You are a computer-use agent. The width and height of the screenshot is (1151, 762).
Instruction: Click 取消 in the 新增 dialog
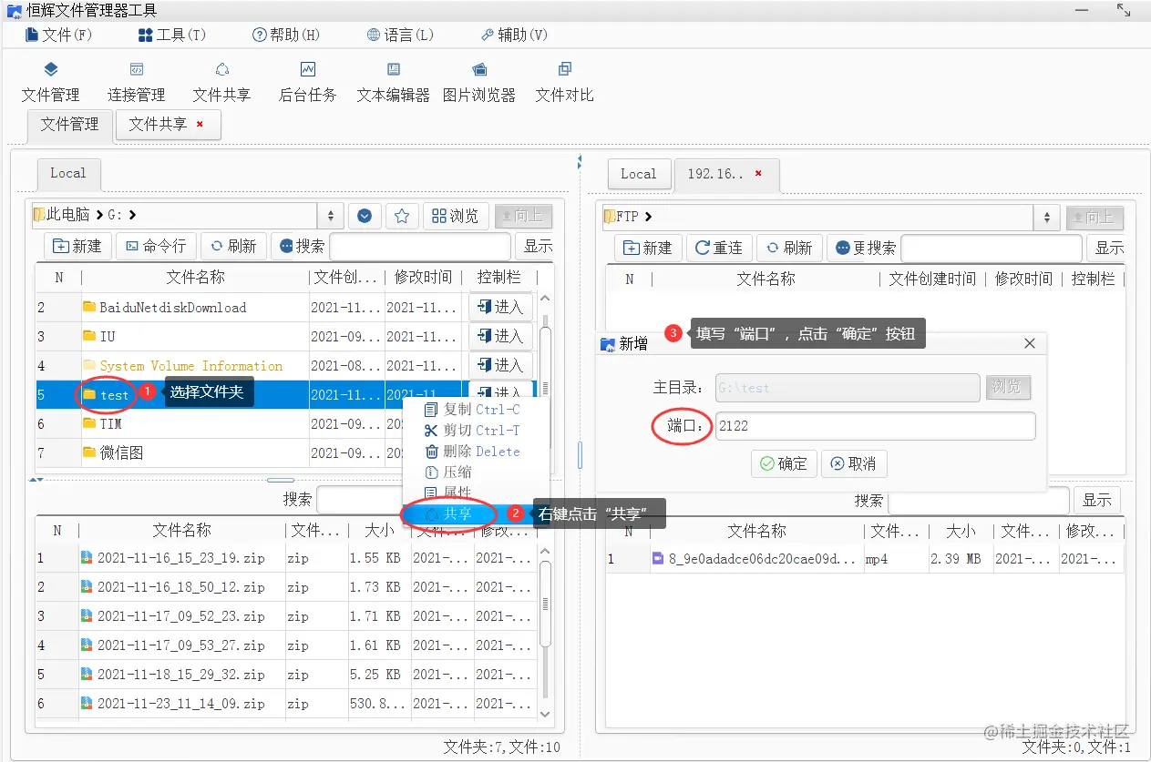point(853,463)
